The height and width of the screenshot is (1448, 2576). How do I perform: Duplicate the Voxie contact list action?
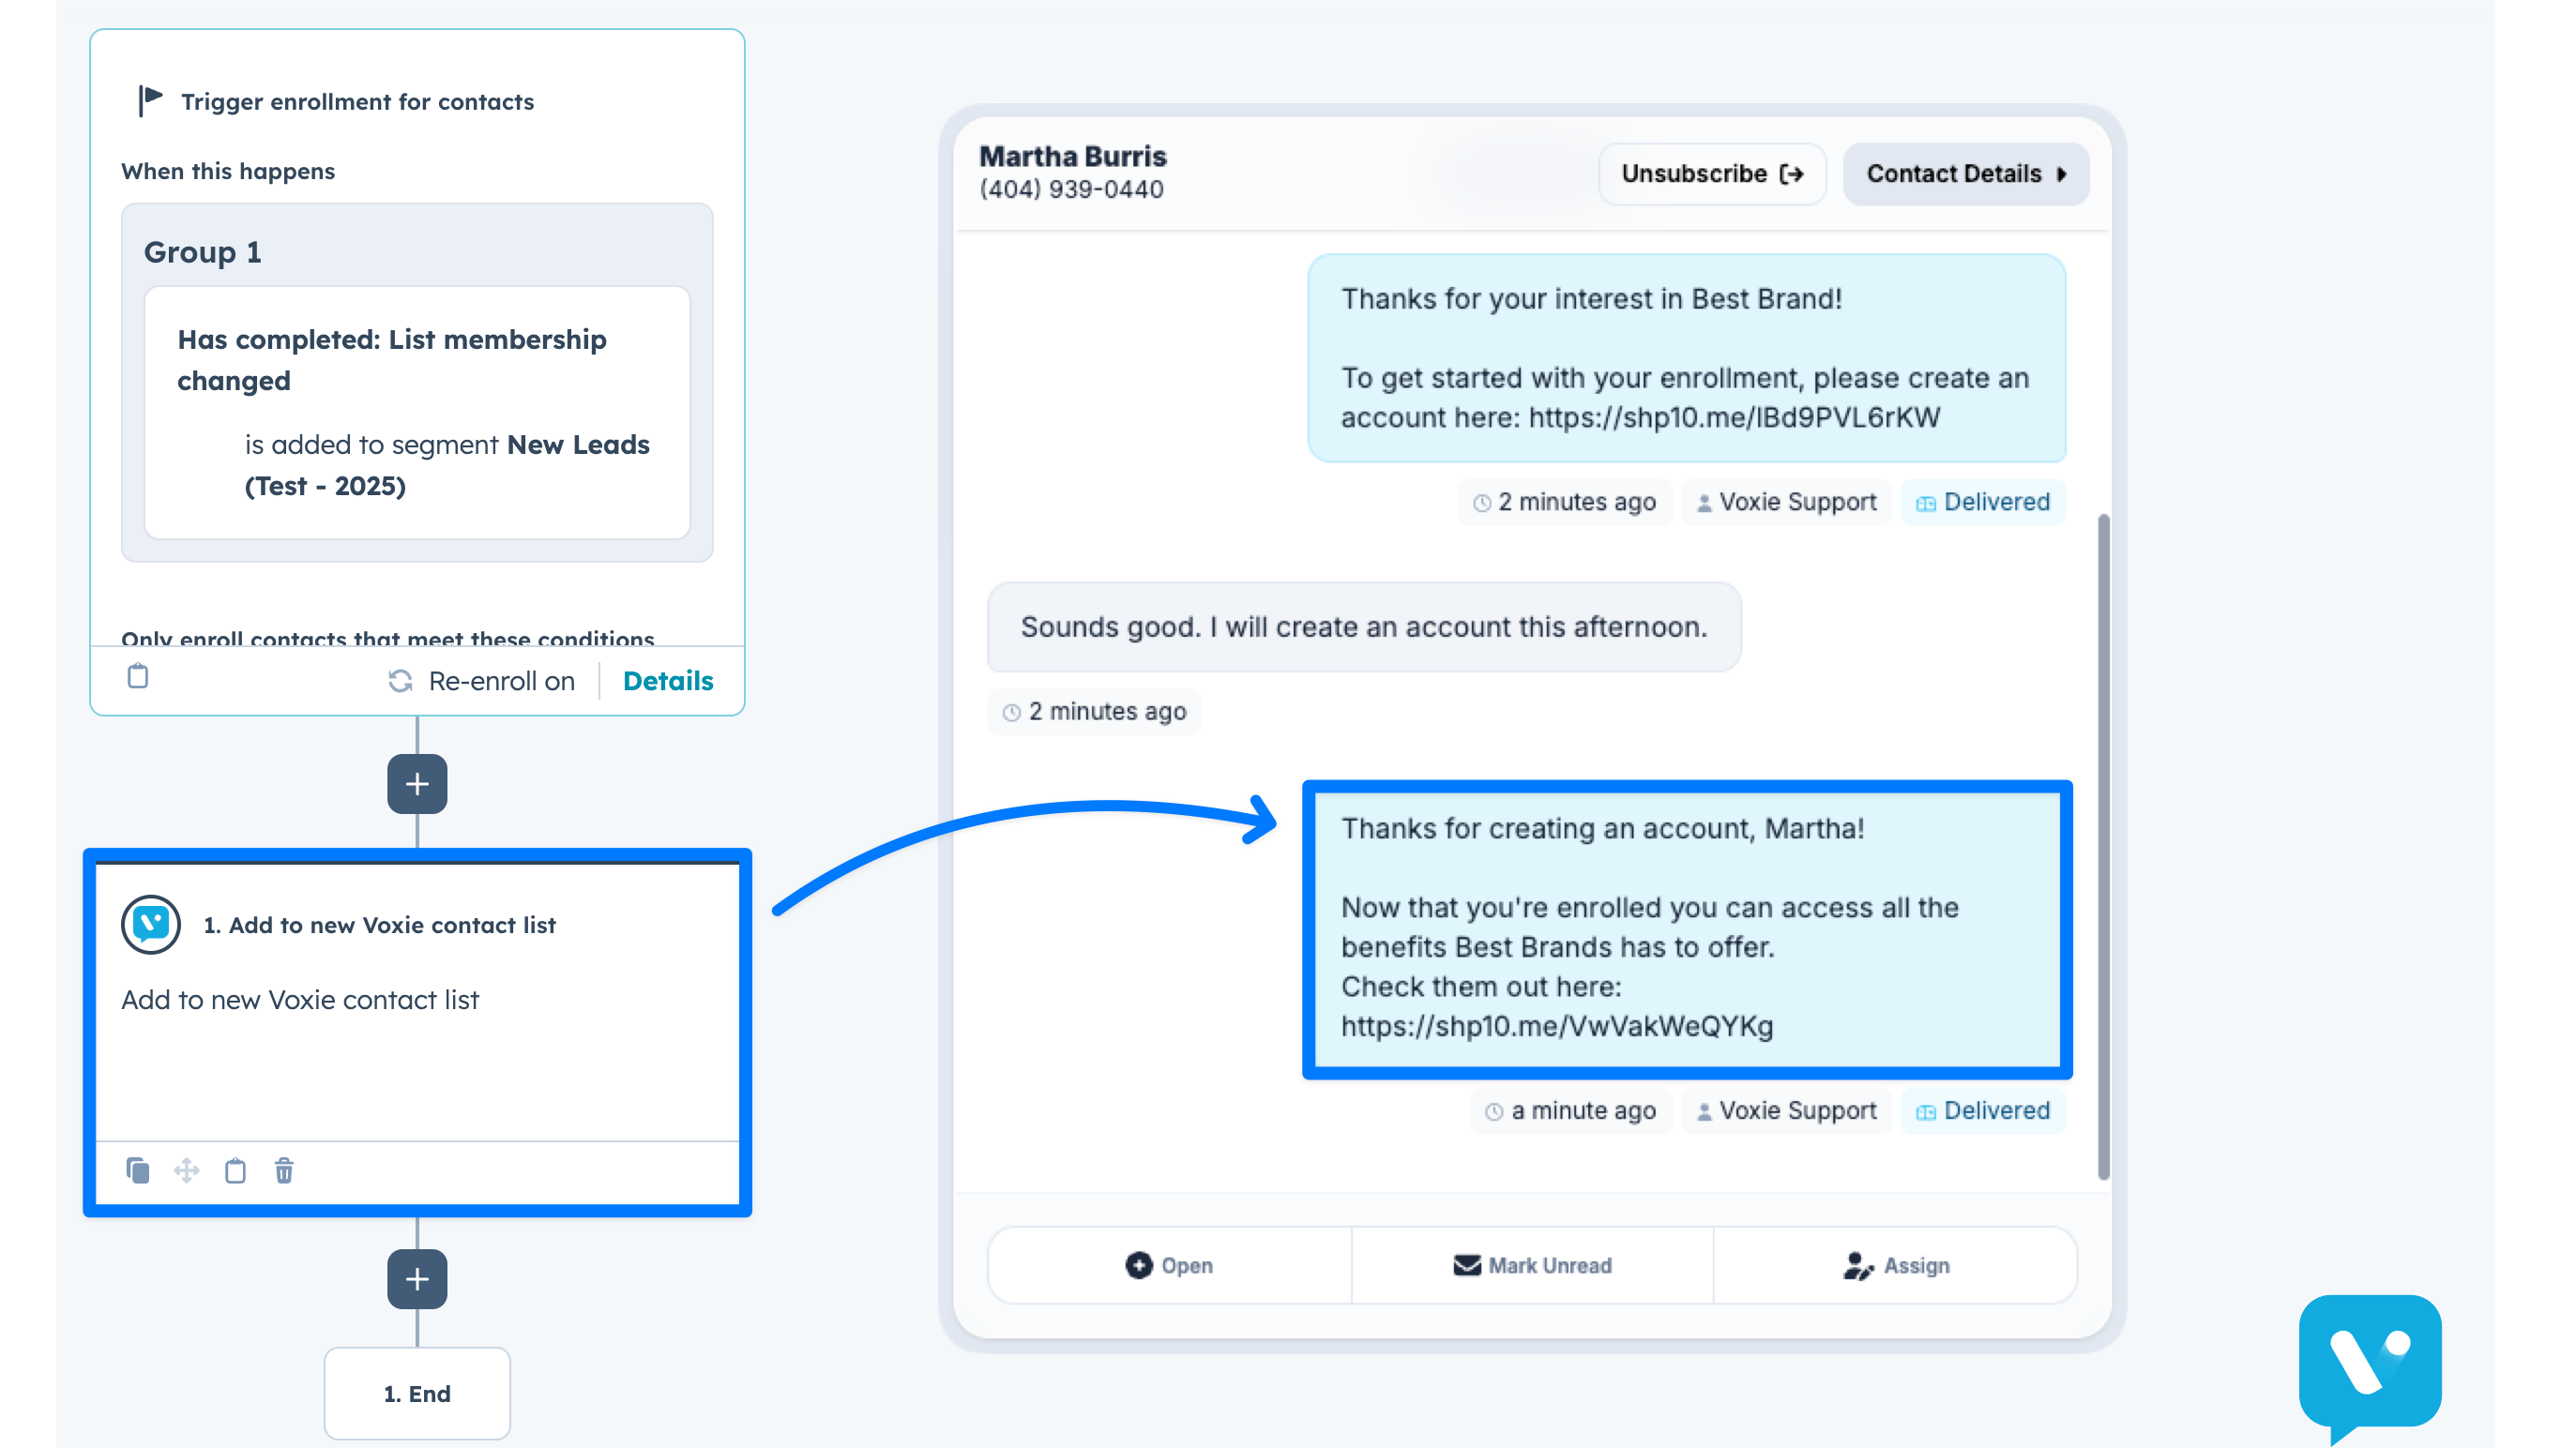coord(138,1170)
